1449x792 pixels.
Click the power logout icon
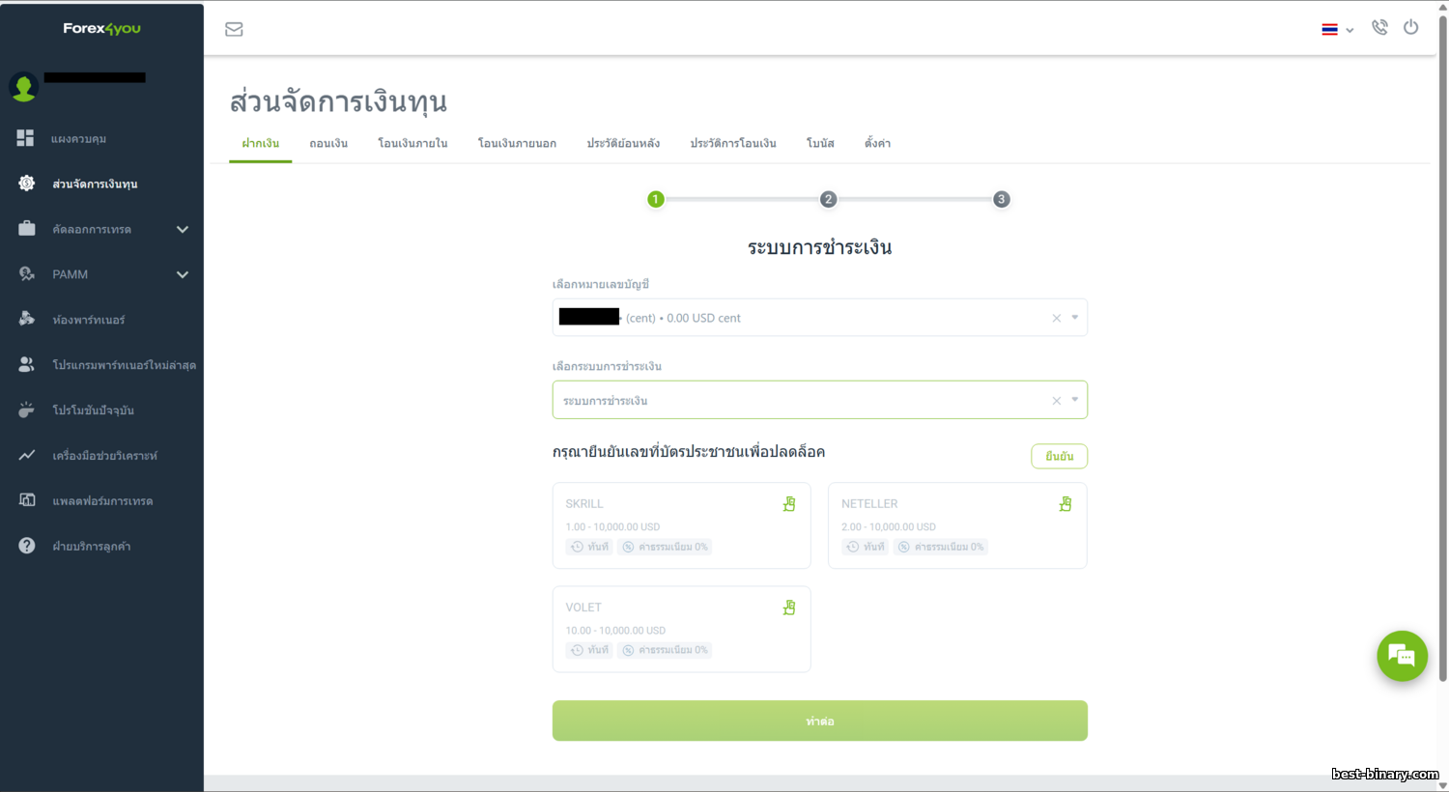(1410, 28)
